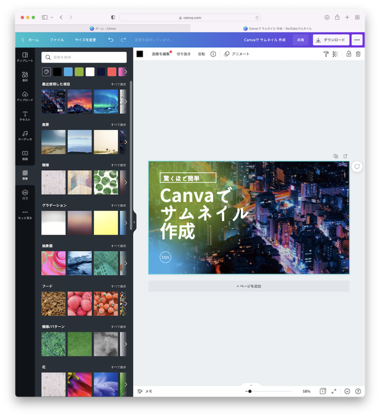The width and height of the screenshot is (380, 417).
Task: Click + ページを追加 add page button
Action: (249, 286)
